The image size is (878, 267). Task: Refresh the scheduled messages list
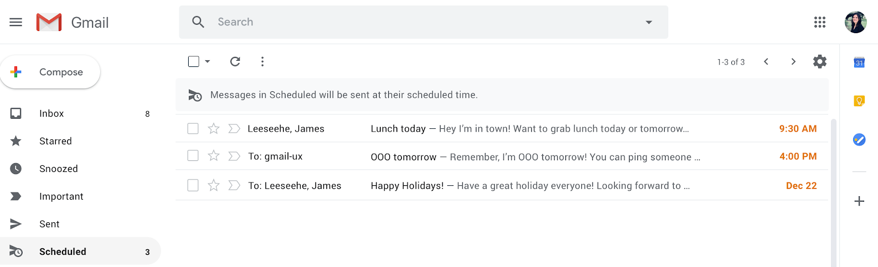click(x=235, y=61)
